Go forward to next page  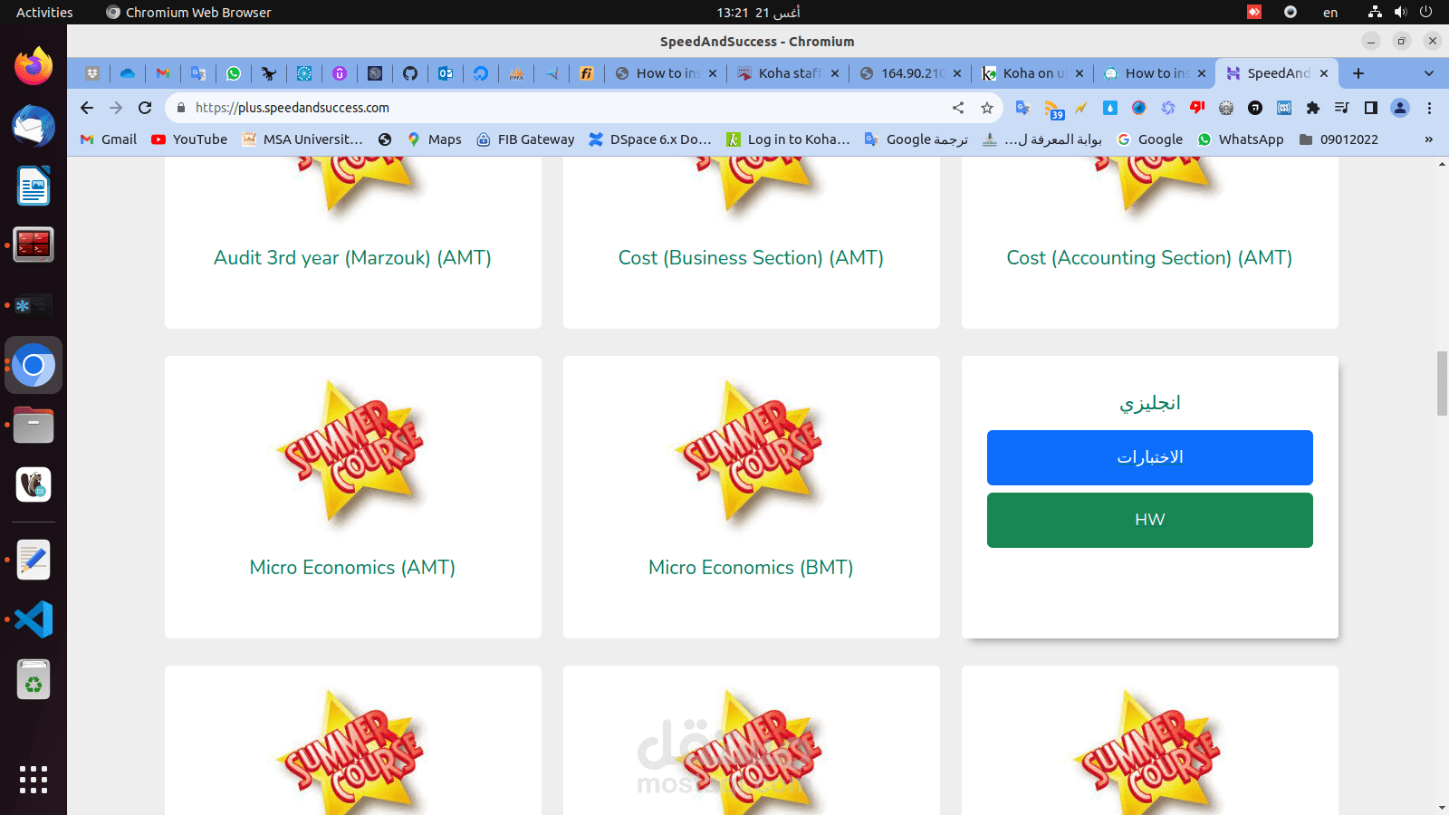point(116,108)
